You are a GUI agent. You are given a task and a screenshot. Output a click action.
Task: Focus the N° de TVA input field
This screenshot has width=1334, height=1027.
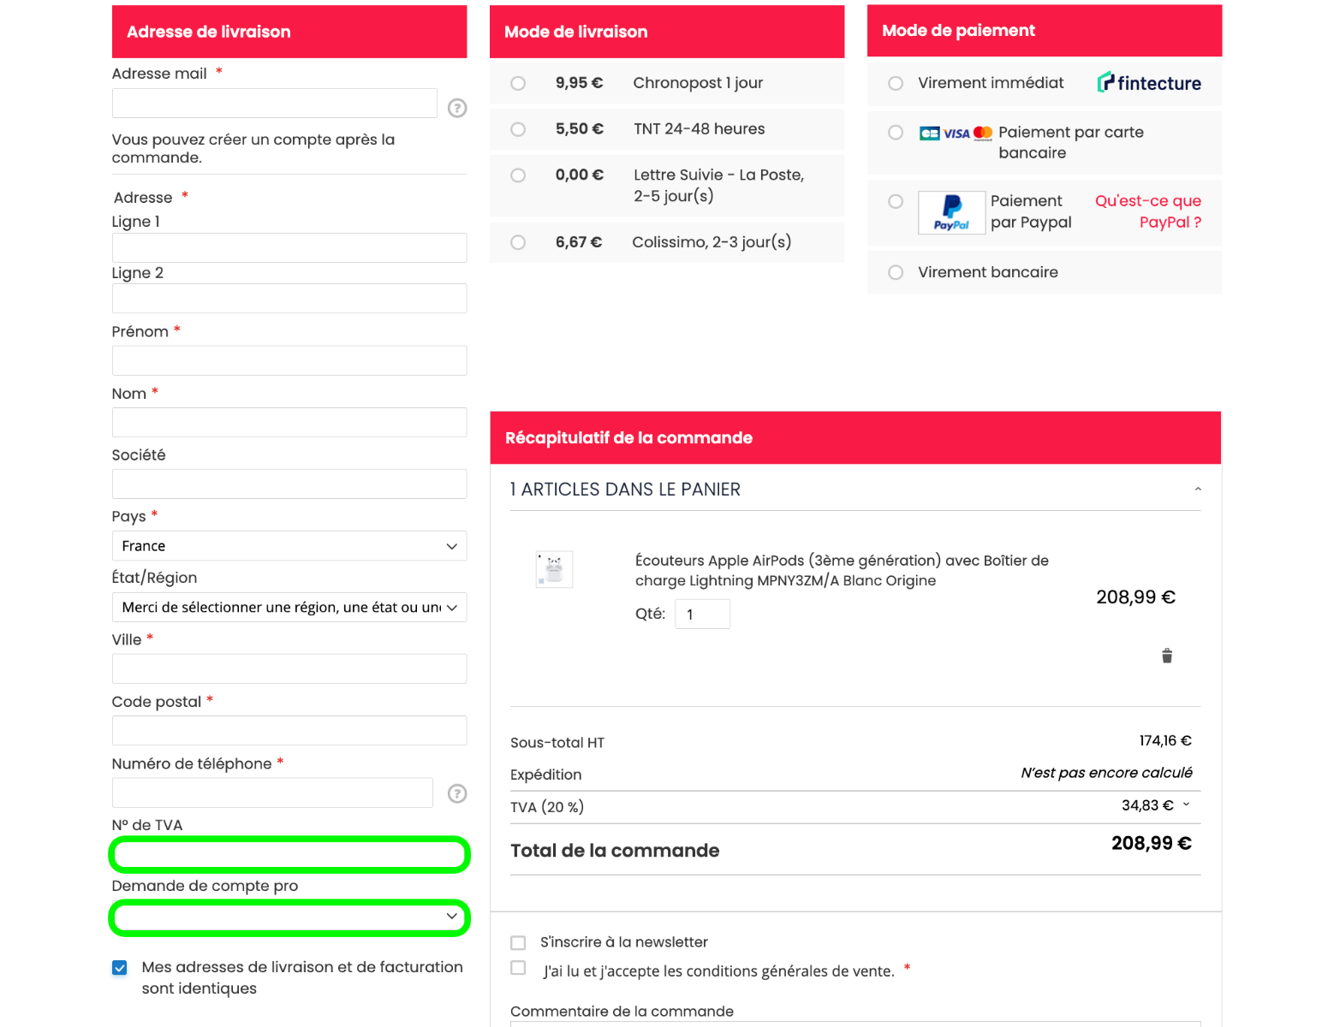[x=289, y=855]
